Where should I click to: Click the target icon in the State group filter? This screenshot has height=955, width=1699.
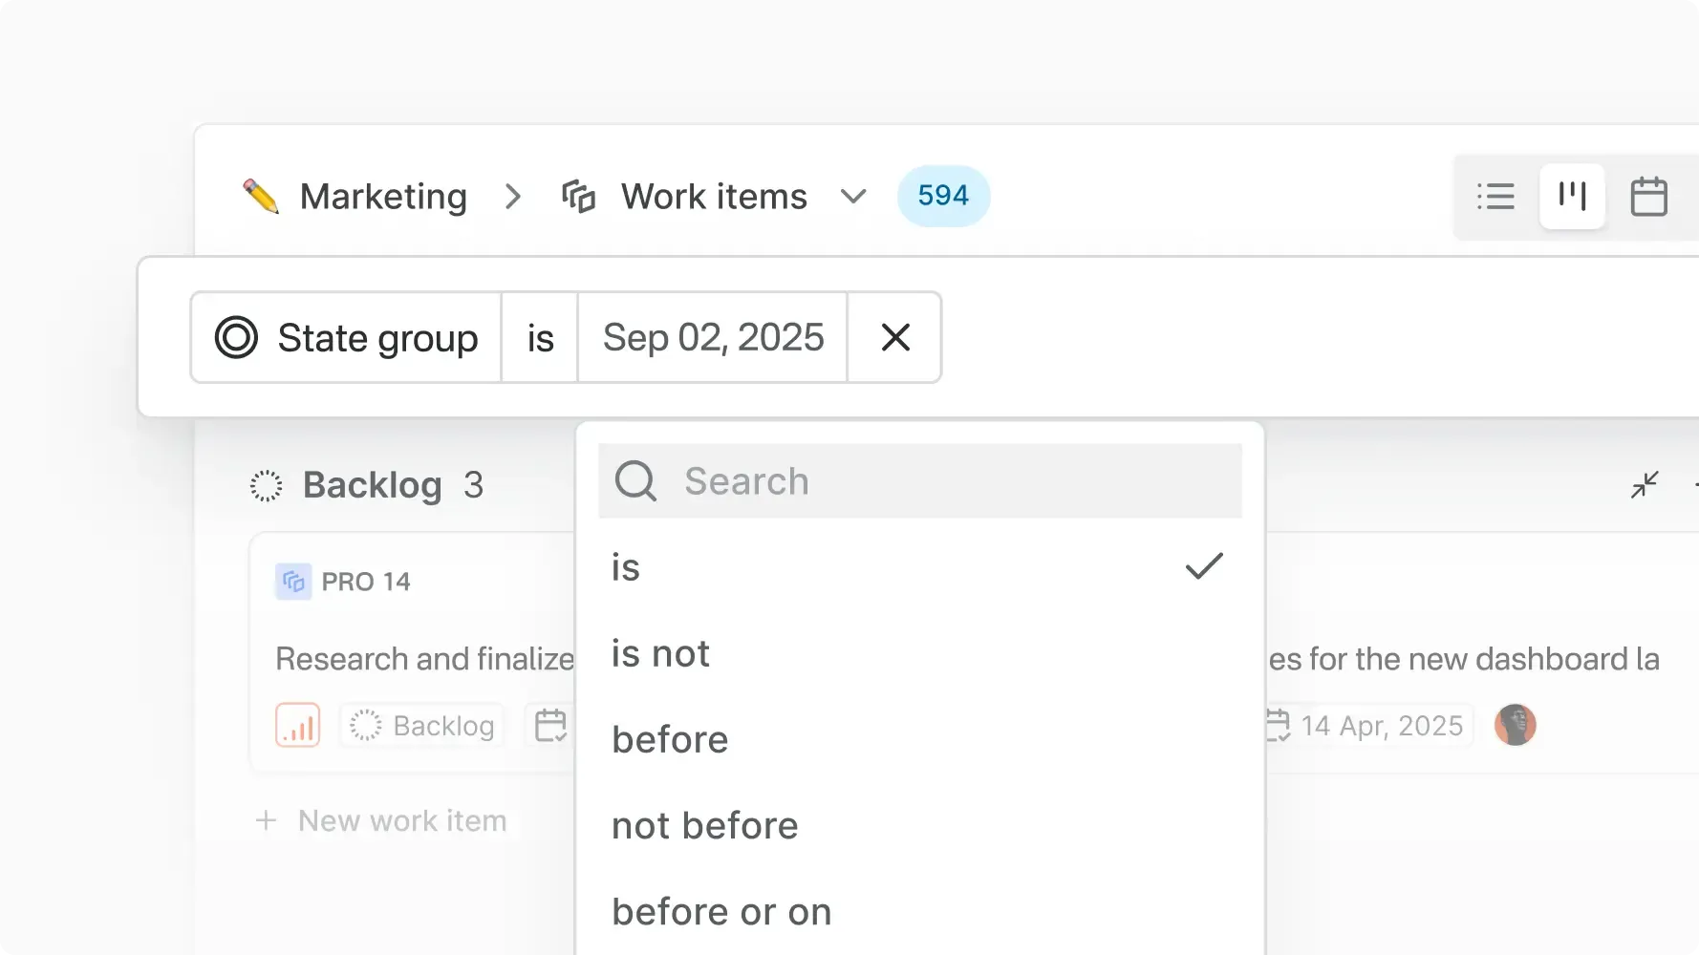pos(236,337)
